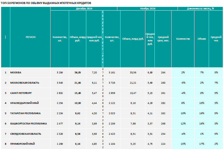Click the 'Средний срок, мес.' column header
The width and height of the screenshot is (223, 149).
[x=163, y=39]
